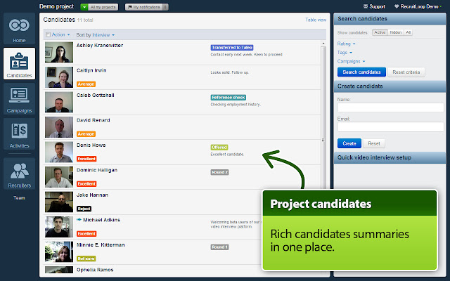Click Excellent badge under Dominic Halligan
Image resolution: width=450 pixels, height=281 pixels.
[86, 184]
